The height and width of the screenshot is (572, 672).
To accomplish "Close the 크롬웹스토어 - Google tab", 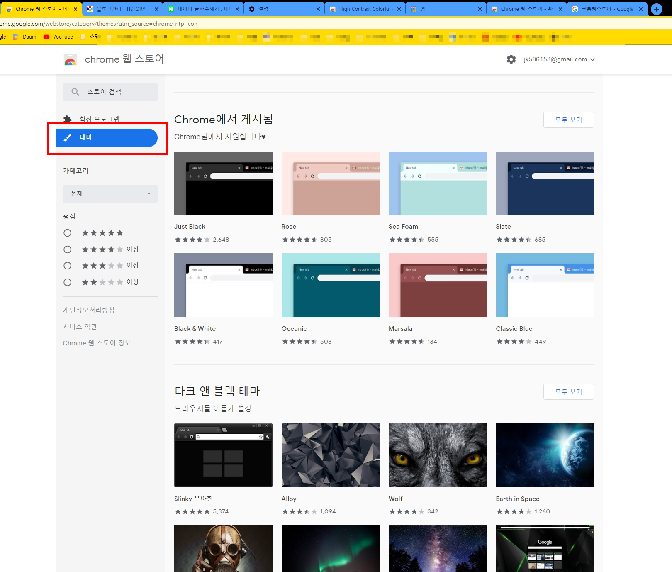I will (641, 9).
